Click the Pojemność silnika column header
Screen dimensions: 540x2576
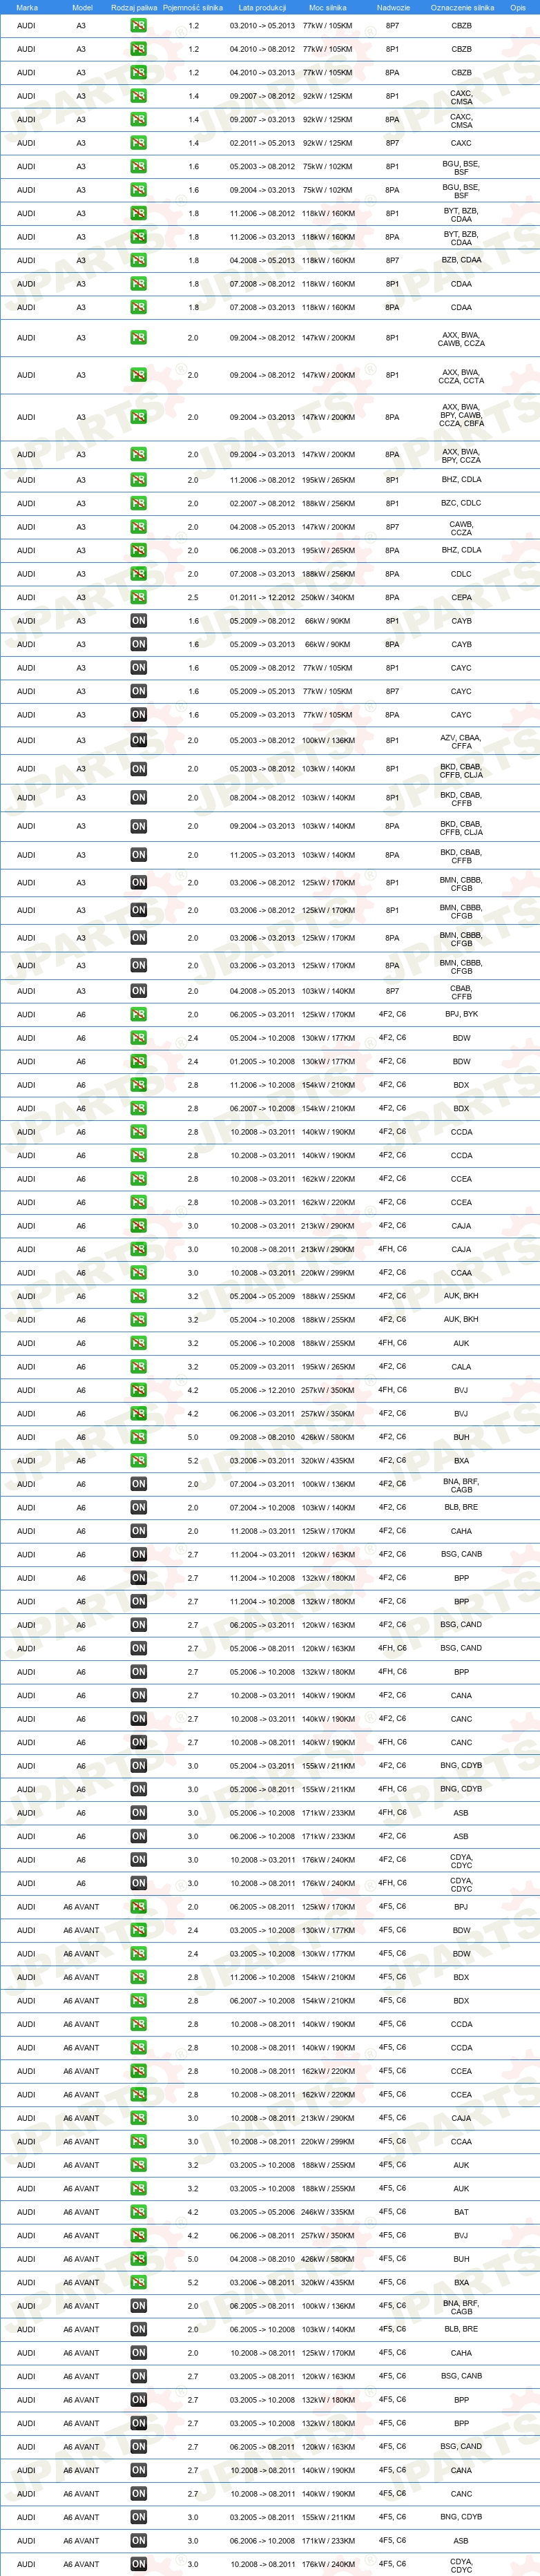[x=193, y=7]
